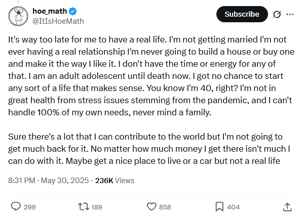The height and width of the screenshot is (219, 303).
Task: Open the three-dot More options menu
Action: pyautogui.click(x=290, y=14)
